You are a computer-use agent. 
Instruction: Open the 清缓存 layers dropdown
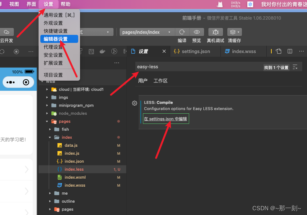(234, 32)
